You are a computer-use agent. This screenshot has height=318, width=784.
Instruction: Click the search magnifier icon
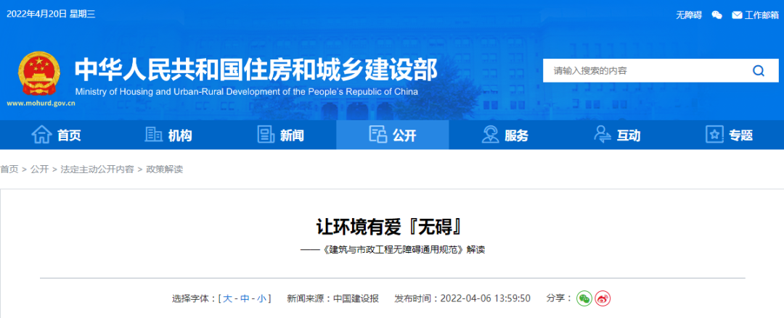click(758, 71)
